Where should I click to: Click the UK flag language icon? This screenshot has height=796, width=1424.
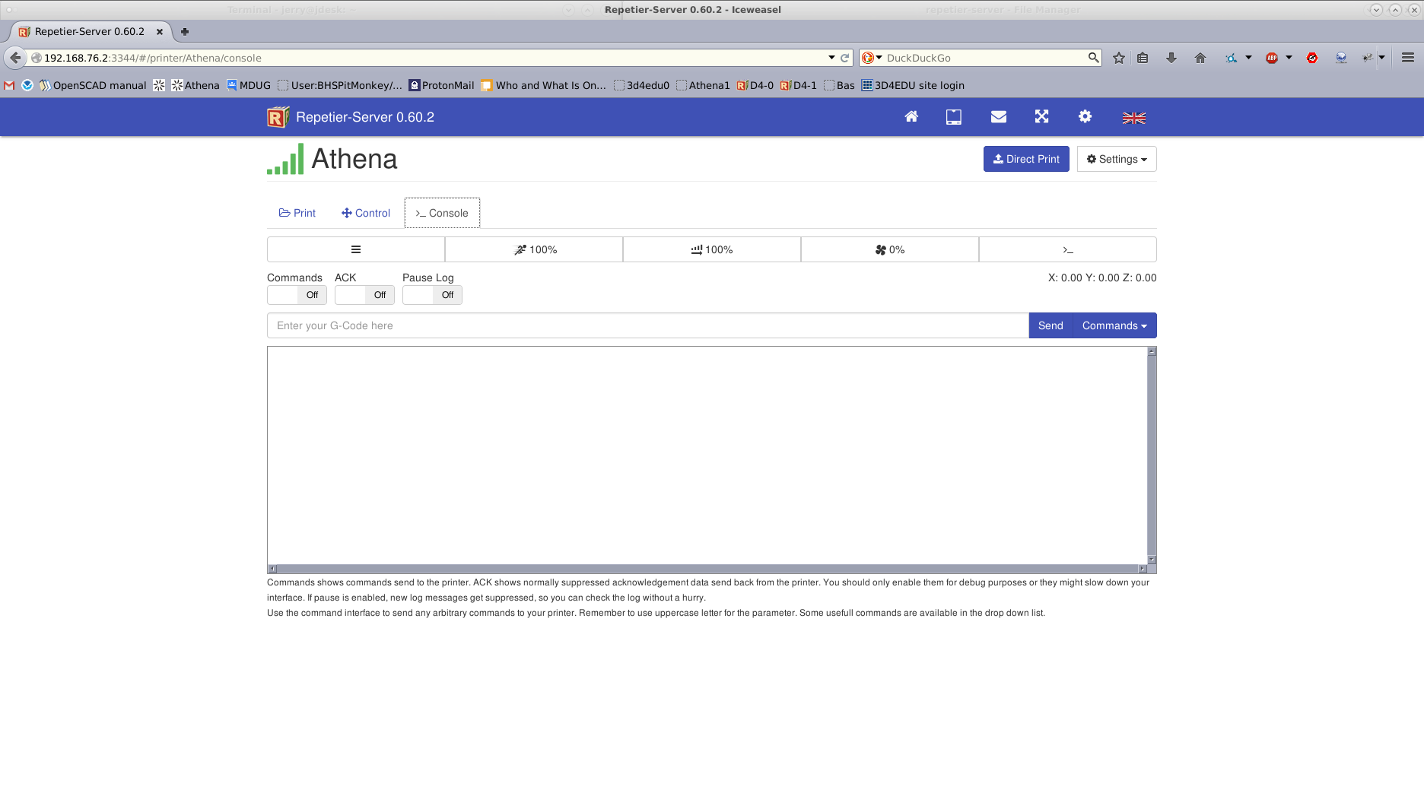point(1133,118)
